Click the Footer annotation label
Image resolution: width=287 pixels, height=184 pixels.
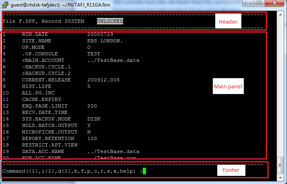(x=228, y=170)
